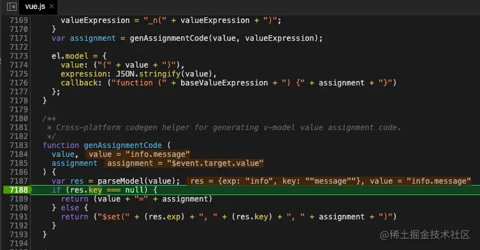Click the var keyword on line 7171

58,38
